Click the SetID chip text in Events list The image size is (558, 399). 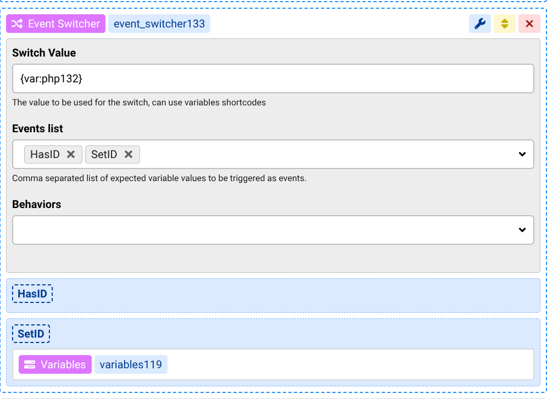tap(104, 155)
